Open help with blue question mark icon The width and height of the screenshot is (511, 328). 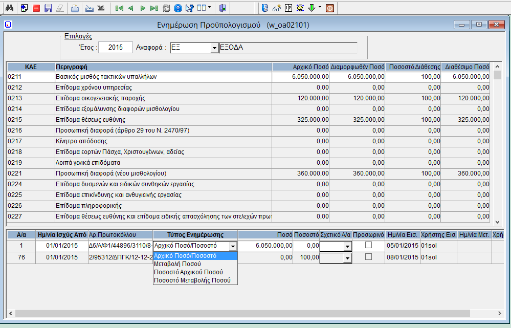coord(178,8)
